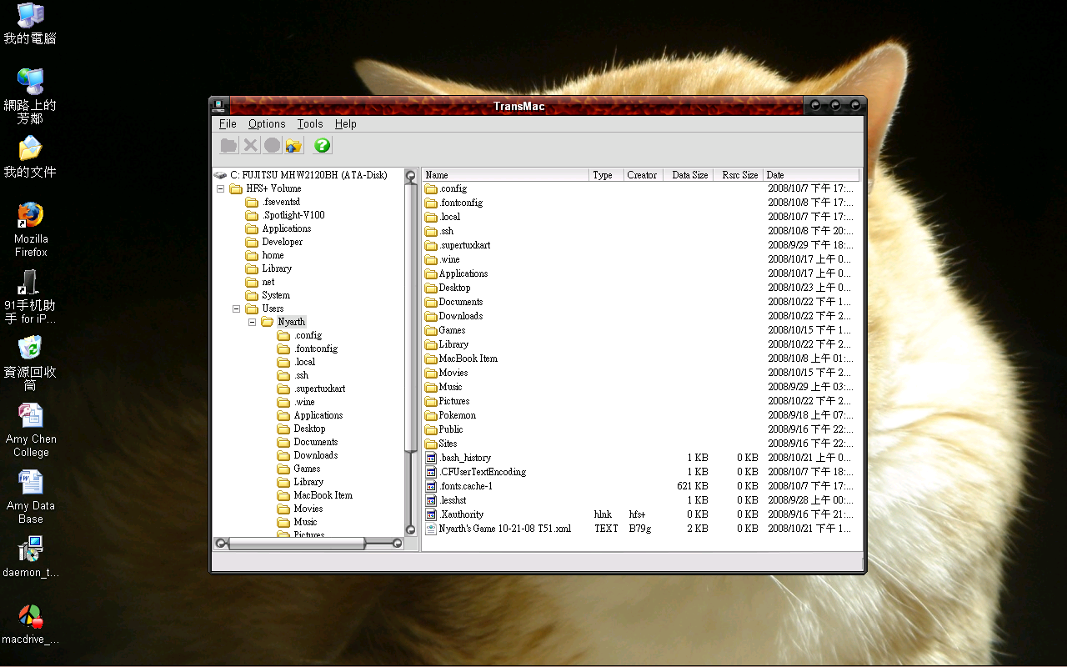Select the Public folder in file list
This screenshot has height=667, width=1067.
click(x=451, y=429)
